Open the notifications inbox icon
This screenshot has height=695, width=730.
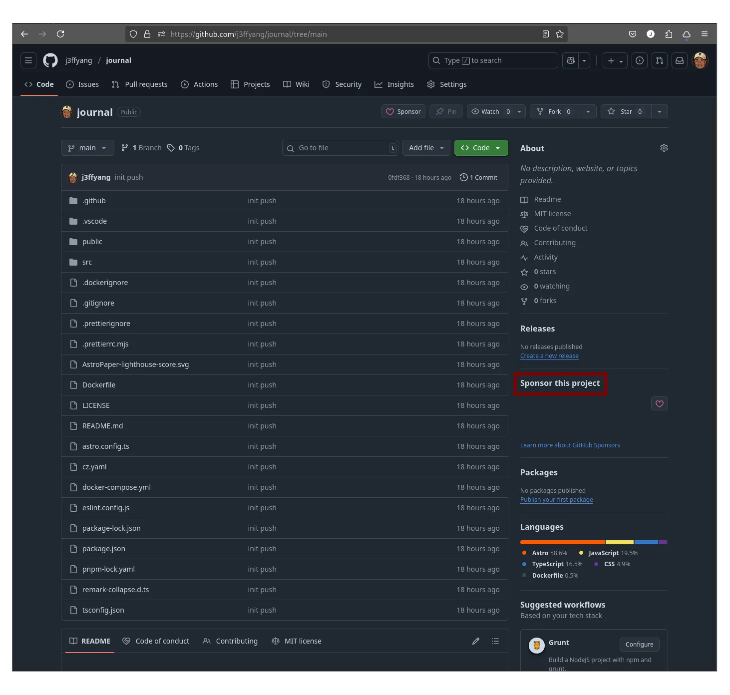pos(680,60)
